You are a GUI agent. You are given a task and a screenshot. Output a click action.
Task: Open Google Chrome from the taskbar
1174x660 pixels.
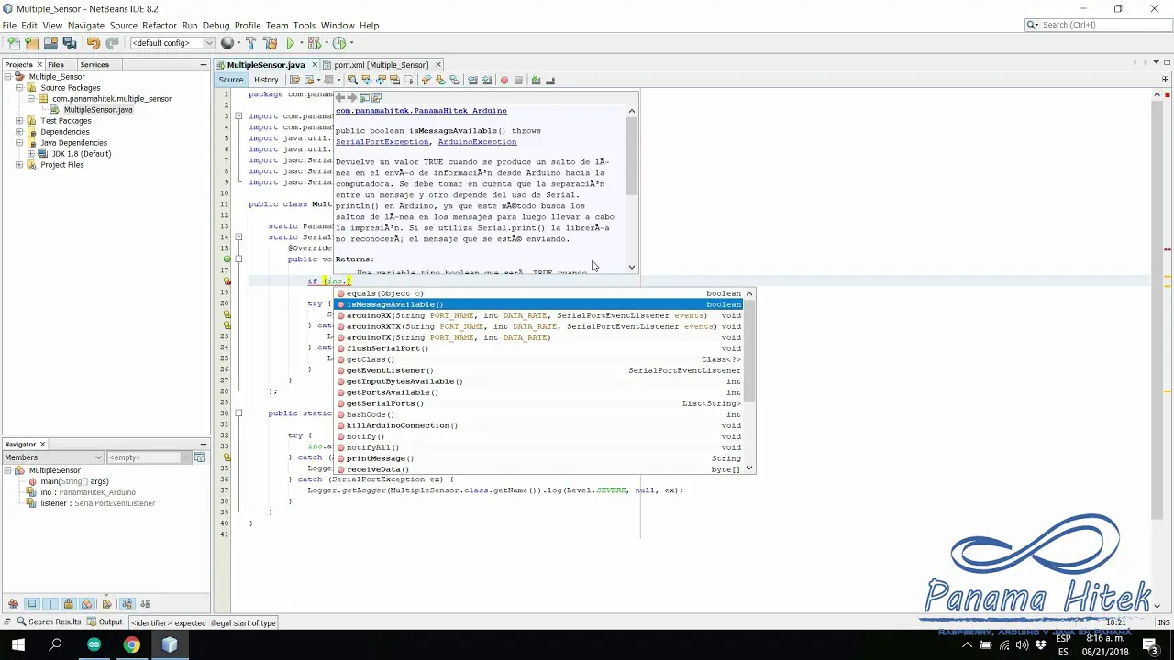(x=132, y=644)
